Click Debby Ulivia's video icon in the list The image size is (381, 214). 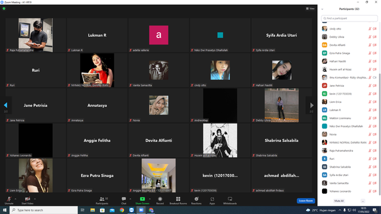pos(374,37)
